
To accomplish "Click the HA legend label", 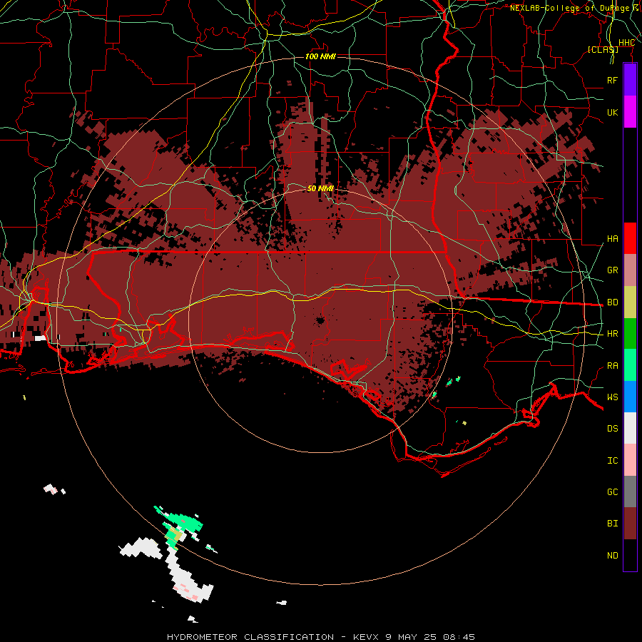I will tap(612, 239).
